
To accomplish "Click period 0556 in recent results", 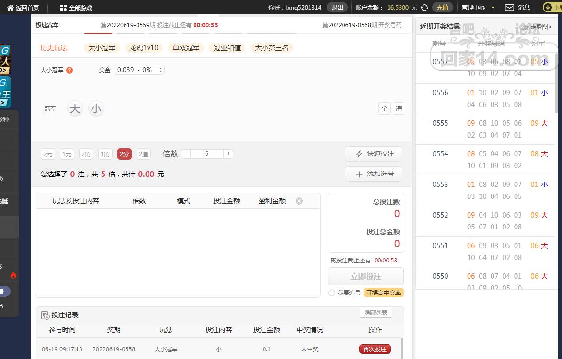I will pyautogui.click(x=440, y=93).
